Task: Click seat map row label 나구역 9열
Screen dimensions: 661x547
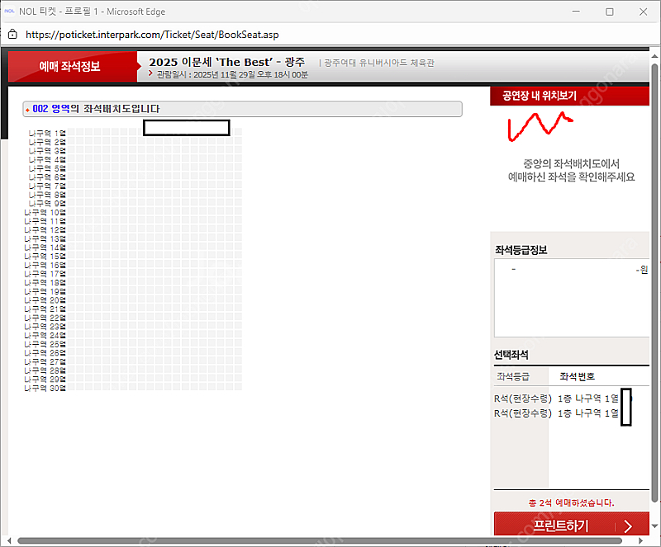Action: [47, 204]
